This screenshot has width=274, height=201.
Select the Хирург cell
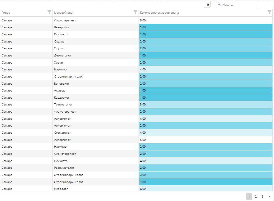coord(59,62)
